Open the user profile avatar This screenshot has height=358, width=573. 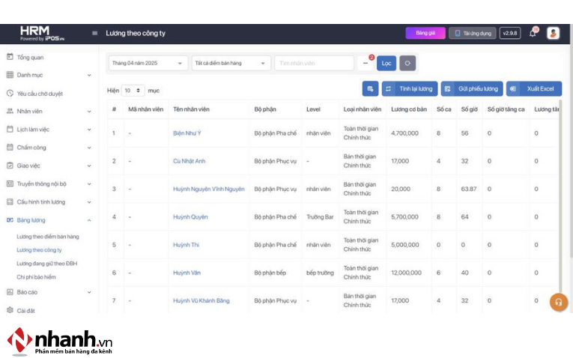(553, 33)
